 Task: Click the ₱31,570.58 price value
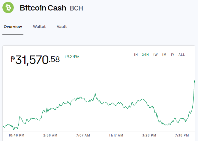35,60
